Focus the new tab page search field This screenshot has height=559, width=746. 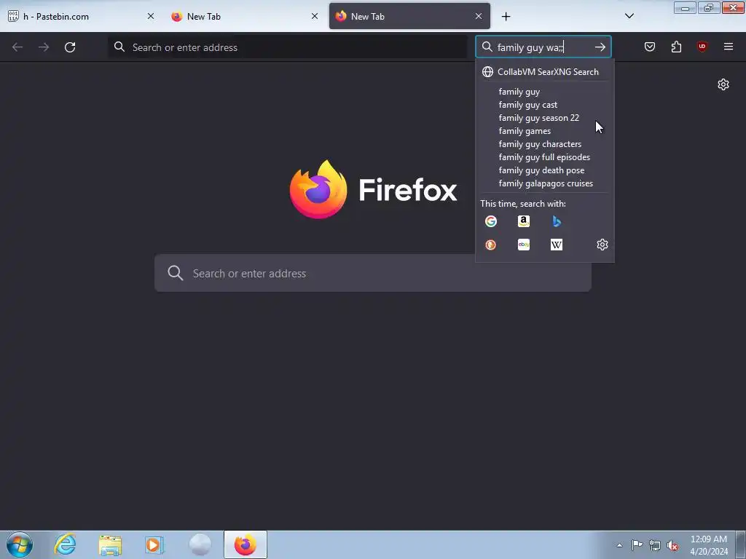tap(373, 274)
